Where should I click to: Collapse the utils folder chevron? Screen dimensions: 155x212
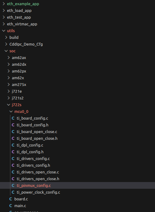tap(4, 31)
